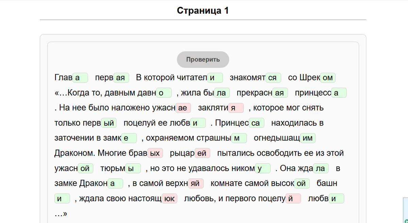Screen dimensions: 408x223
Task: Click the Проверить button
Action: point(203,59)
